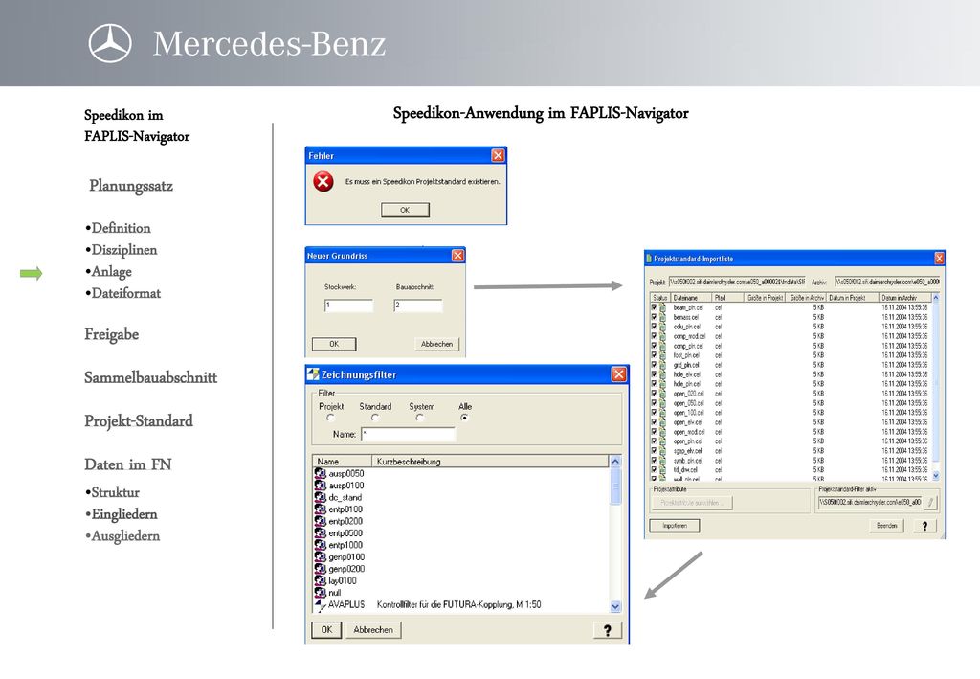Click file status icon for grid_pln.cel
Viewport: 980px width, 679px height.
pos(662,365)
